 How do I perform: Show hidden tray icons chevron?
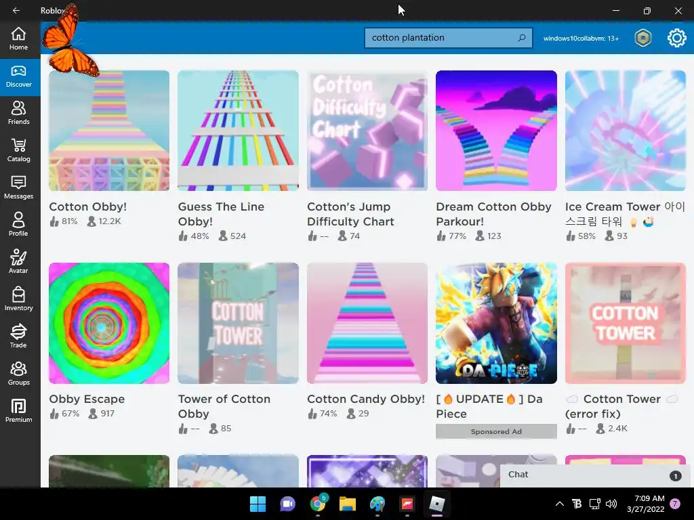pos(559,504)
